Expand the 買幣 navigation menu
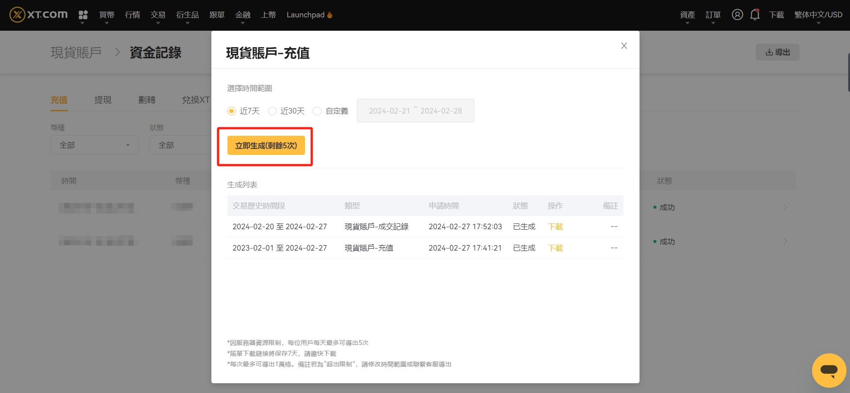This screenshot has height=393, width=850. click(107, 15)
